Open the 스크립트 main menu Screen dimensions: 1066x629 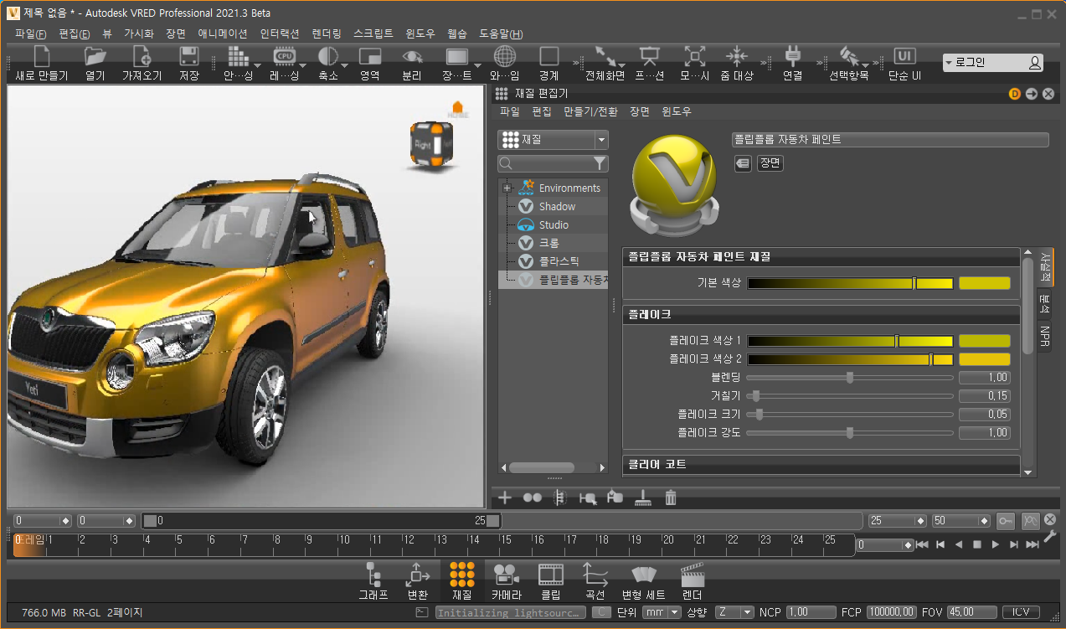pyautogui.click(x=373, y=34)
